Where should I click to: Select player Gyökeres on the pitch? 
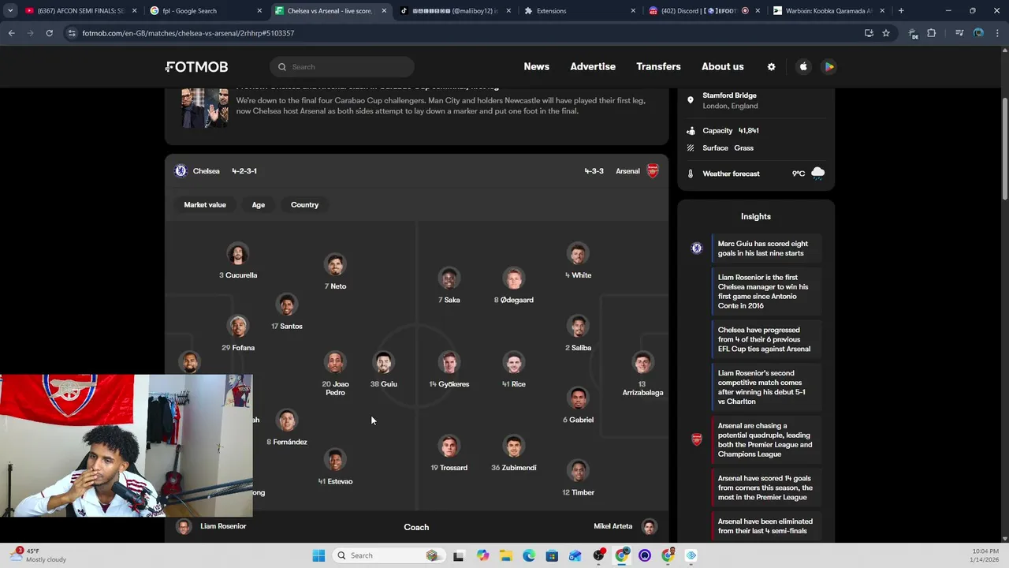click(449, 371)
